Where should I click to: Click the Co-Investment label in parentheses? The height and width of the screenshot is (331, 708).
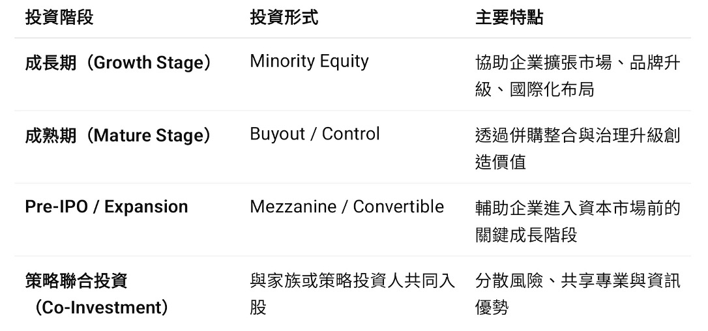pyautogui.click(x=101, y=308)
